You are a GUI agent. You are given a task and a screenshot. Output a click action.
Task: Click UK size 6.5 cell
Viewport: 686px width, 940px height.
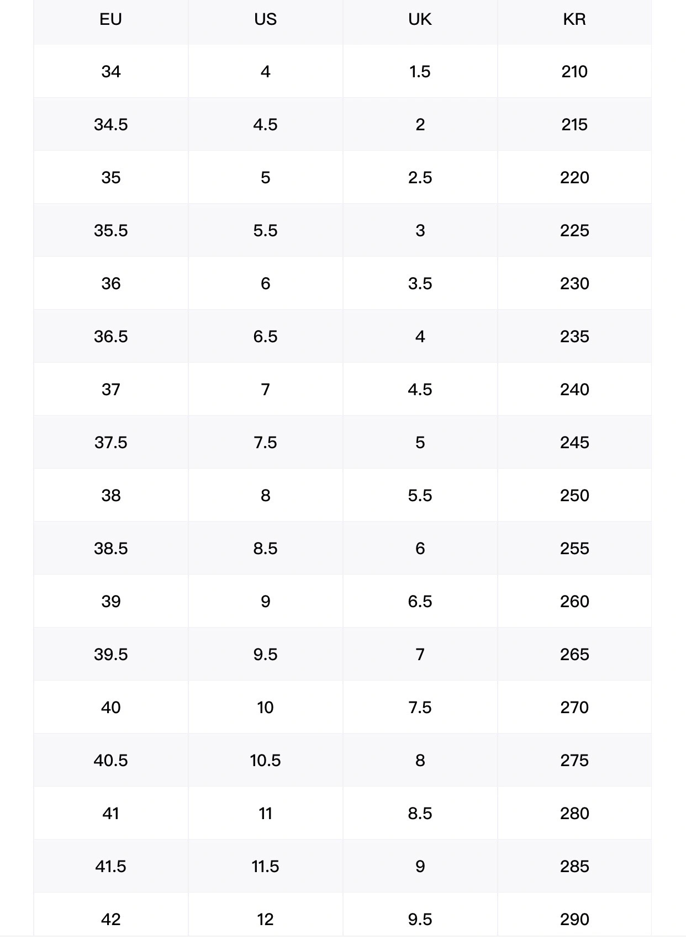(x=420, y=602)
